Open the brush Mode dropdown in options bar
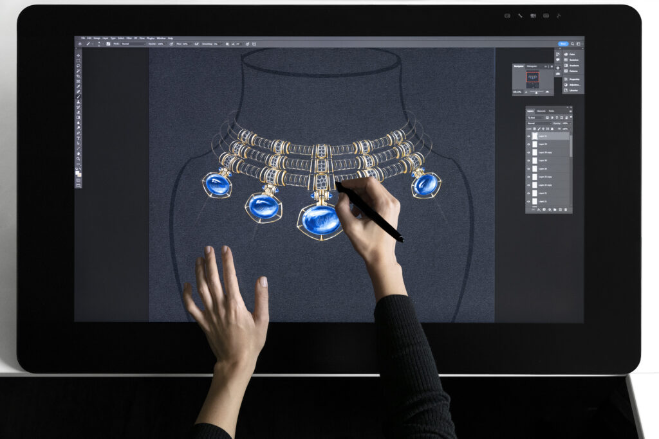Image resolution: width=659 pixels, height=439 pixels. pos(132,44)
